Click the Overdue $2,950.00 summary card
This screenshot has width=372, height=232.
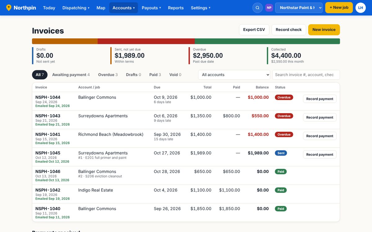pos(226,56)
